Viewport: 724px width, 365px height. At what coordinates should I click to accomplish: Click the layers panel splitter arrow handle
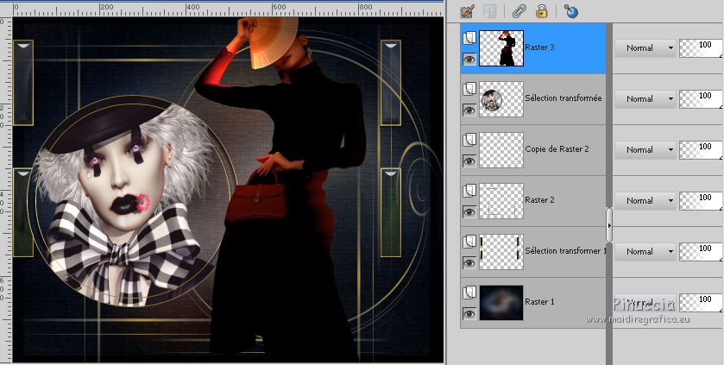609,225
